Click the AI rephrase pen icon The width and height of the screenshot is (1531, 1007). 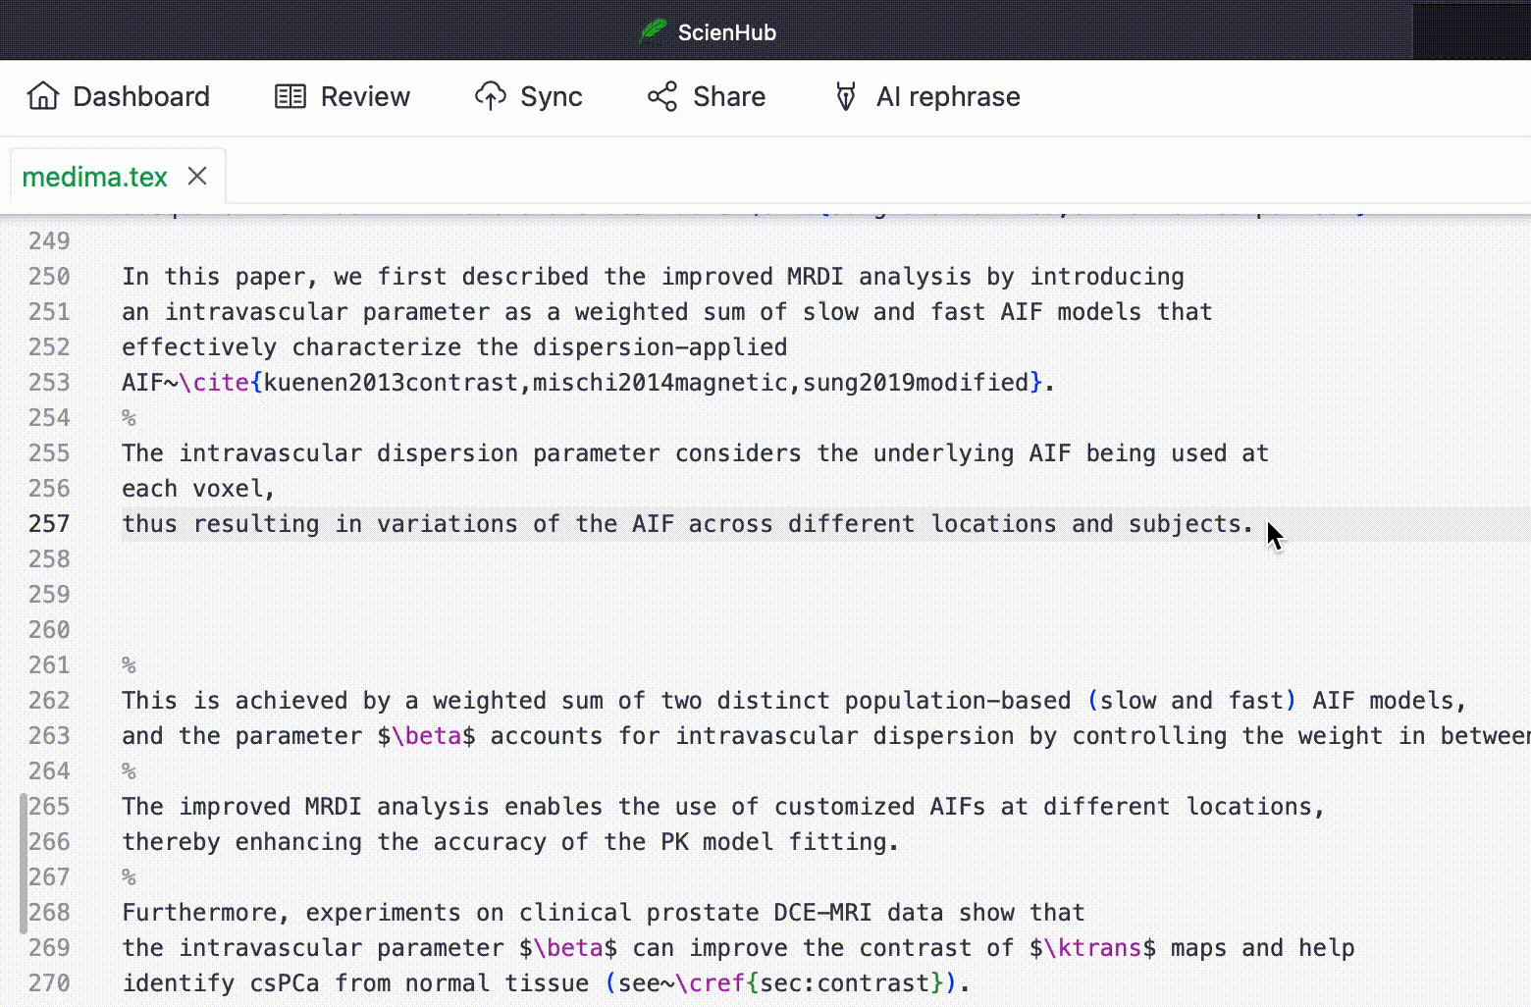tap(845, 96)
